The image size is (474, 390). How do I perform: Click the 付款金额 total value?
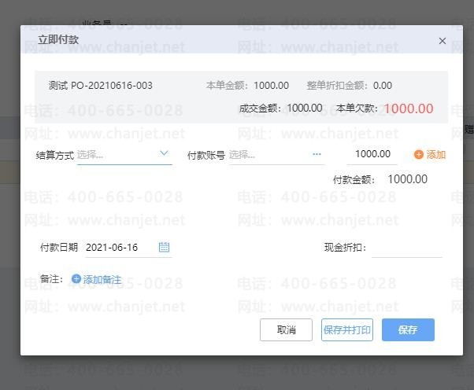pos(407,179)
